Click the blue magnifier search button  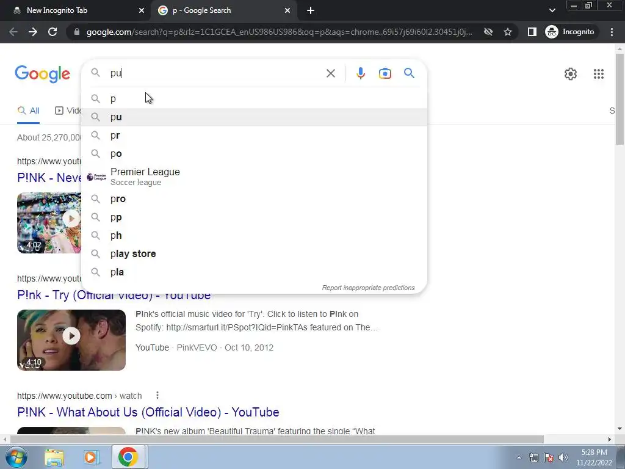(409, 73)
